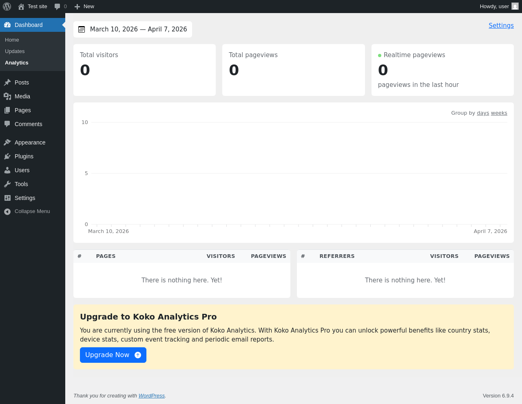Viewport: 522px width, 404px height.
Task: Click the Media icon in sidebar
Action: coord(7,96)
